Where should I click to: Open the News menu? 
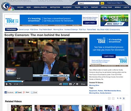pos(29,7)
